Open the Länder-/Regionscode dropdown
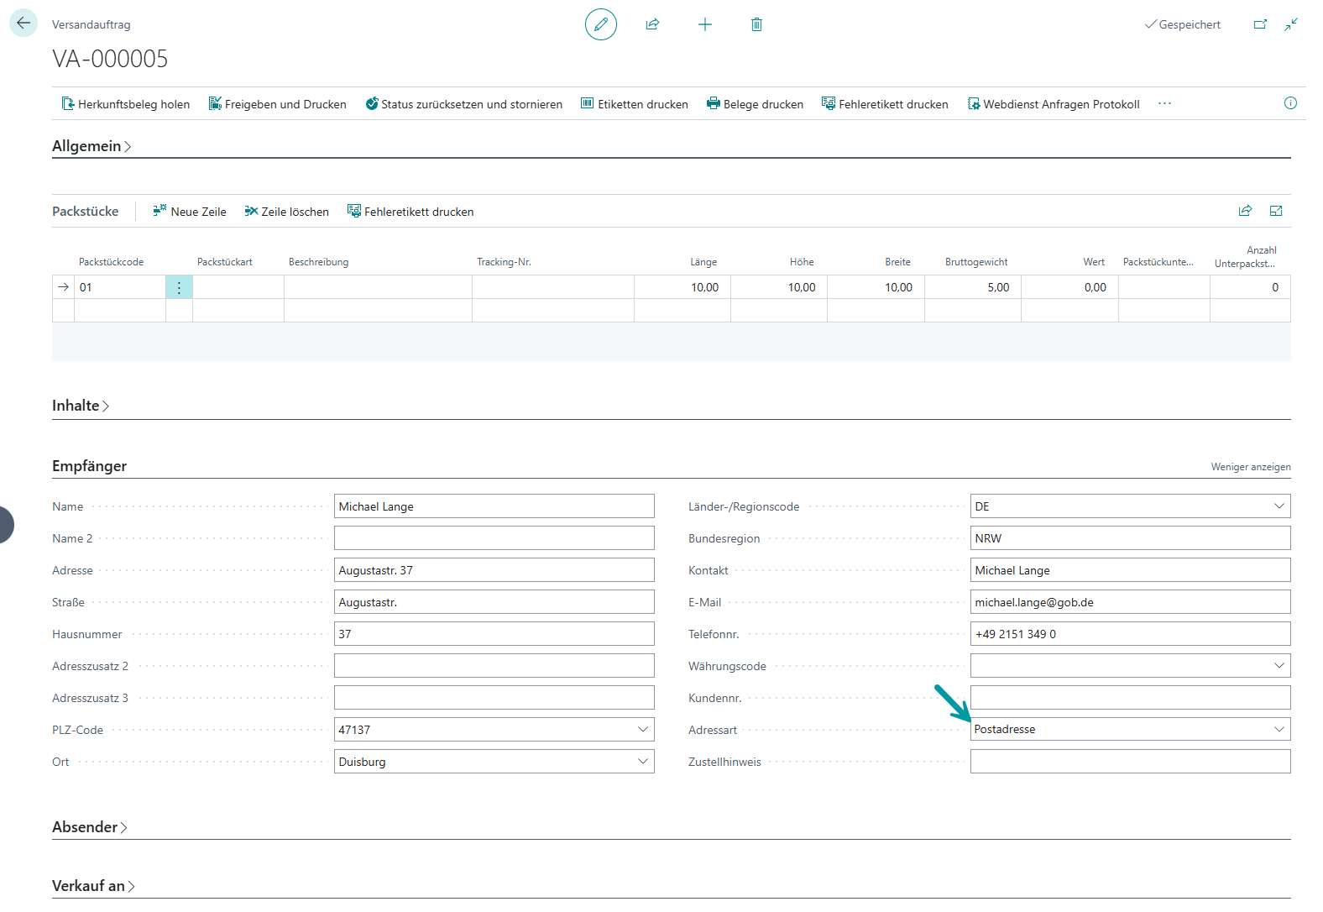1323x912 pixels. tap(1279, 506)
